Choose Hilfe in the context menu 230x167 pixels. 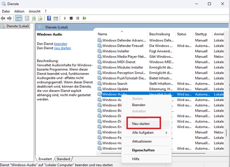click(136, 159)
